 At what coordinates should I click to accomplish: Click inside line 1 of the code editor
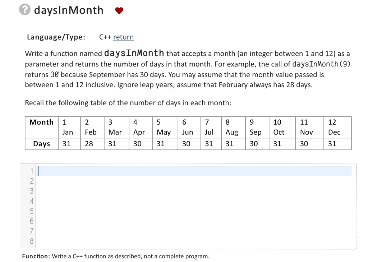click(144, 171)
